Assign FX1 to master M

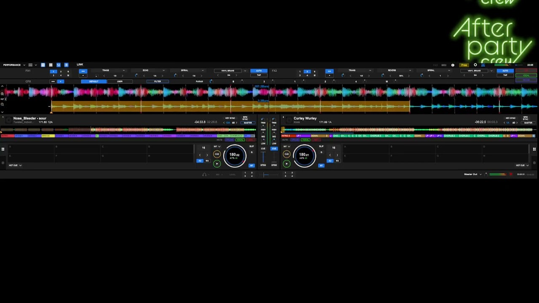(68, 76)
